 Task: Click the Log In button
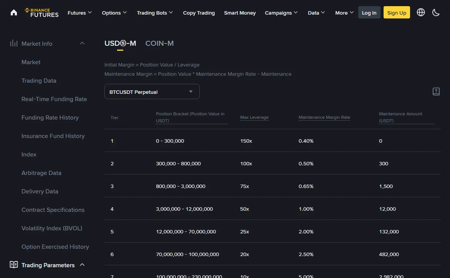[369, 12]
